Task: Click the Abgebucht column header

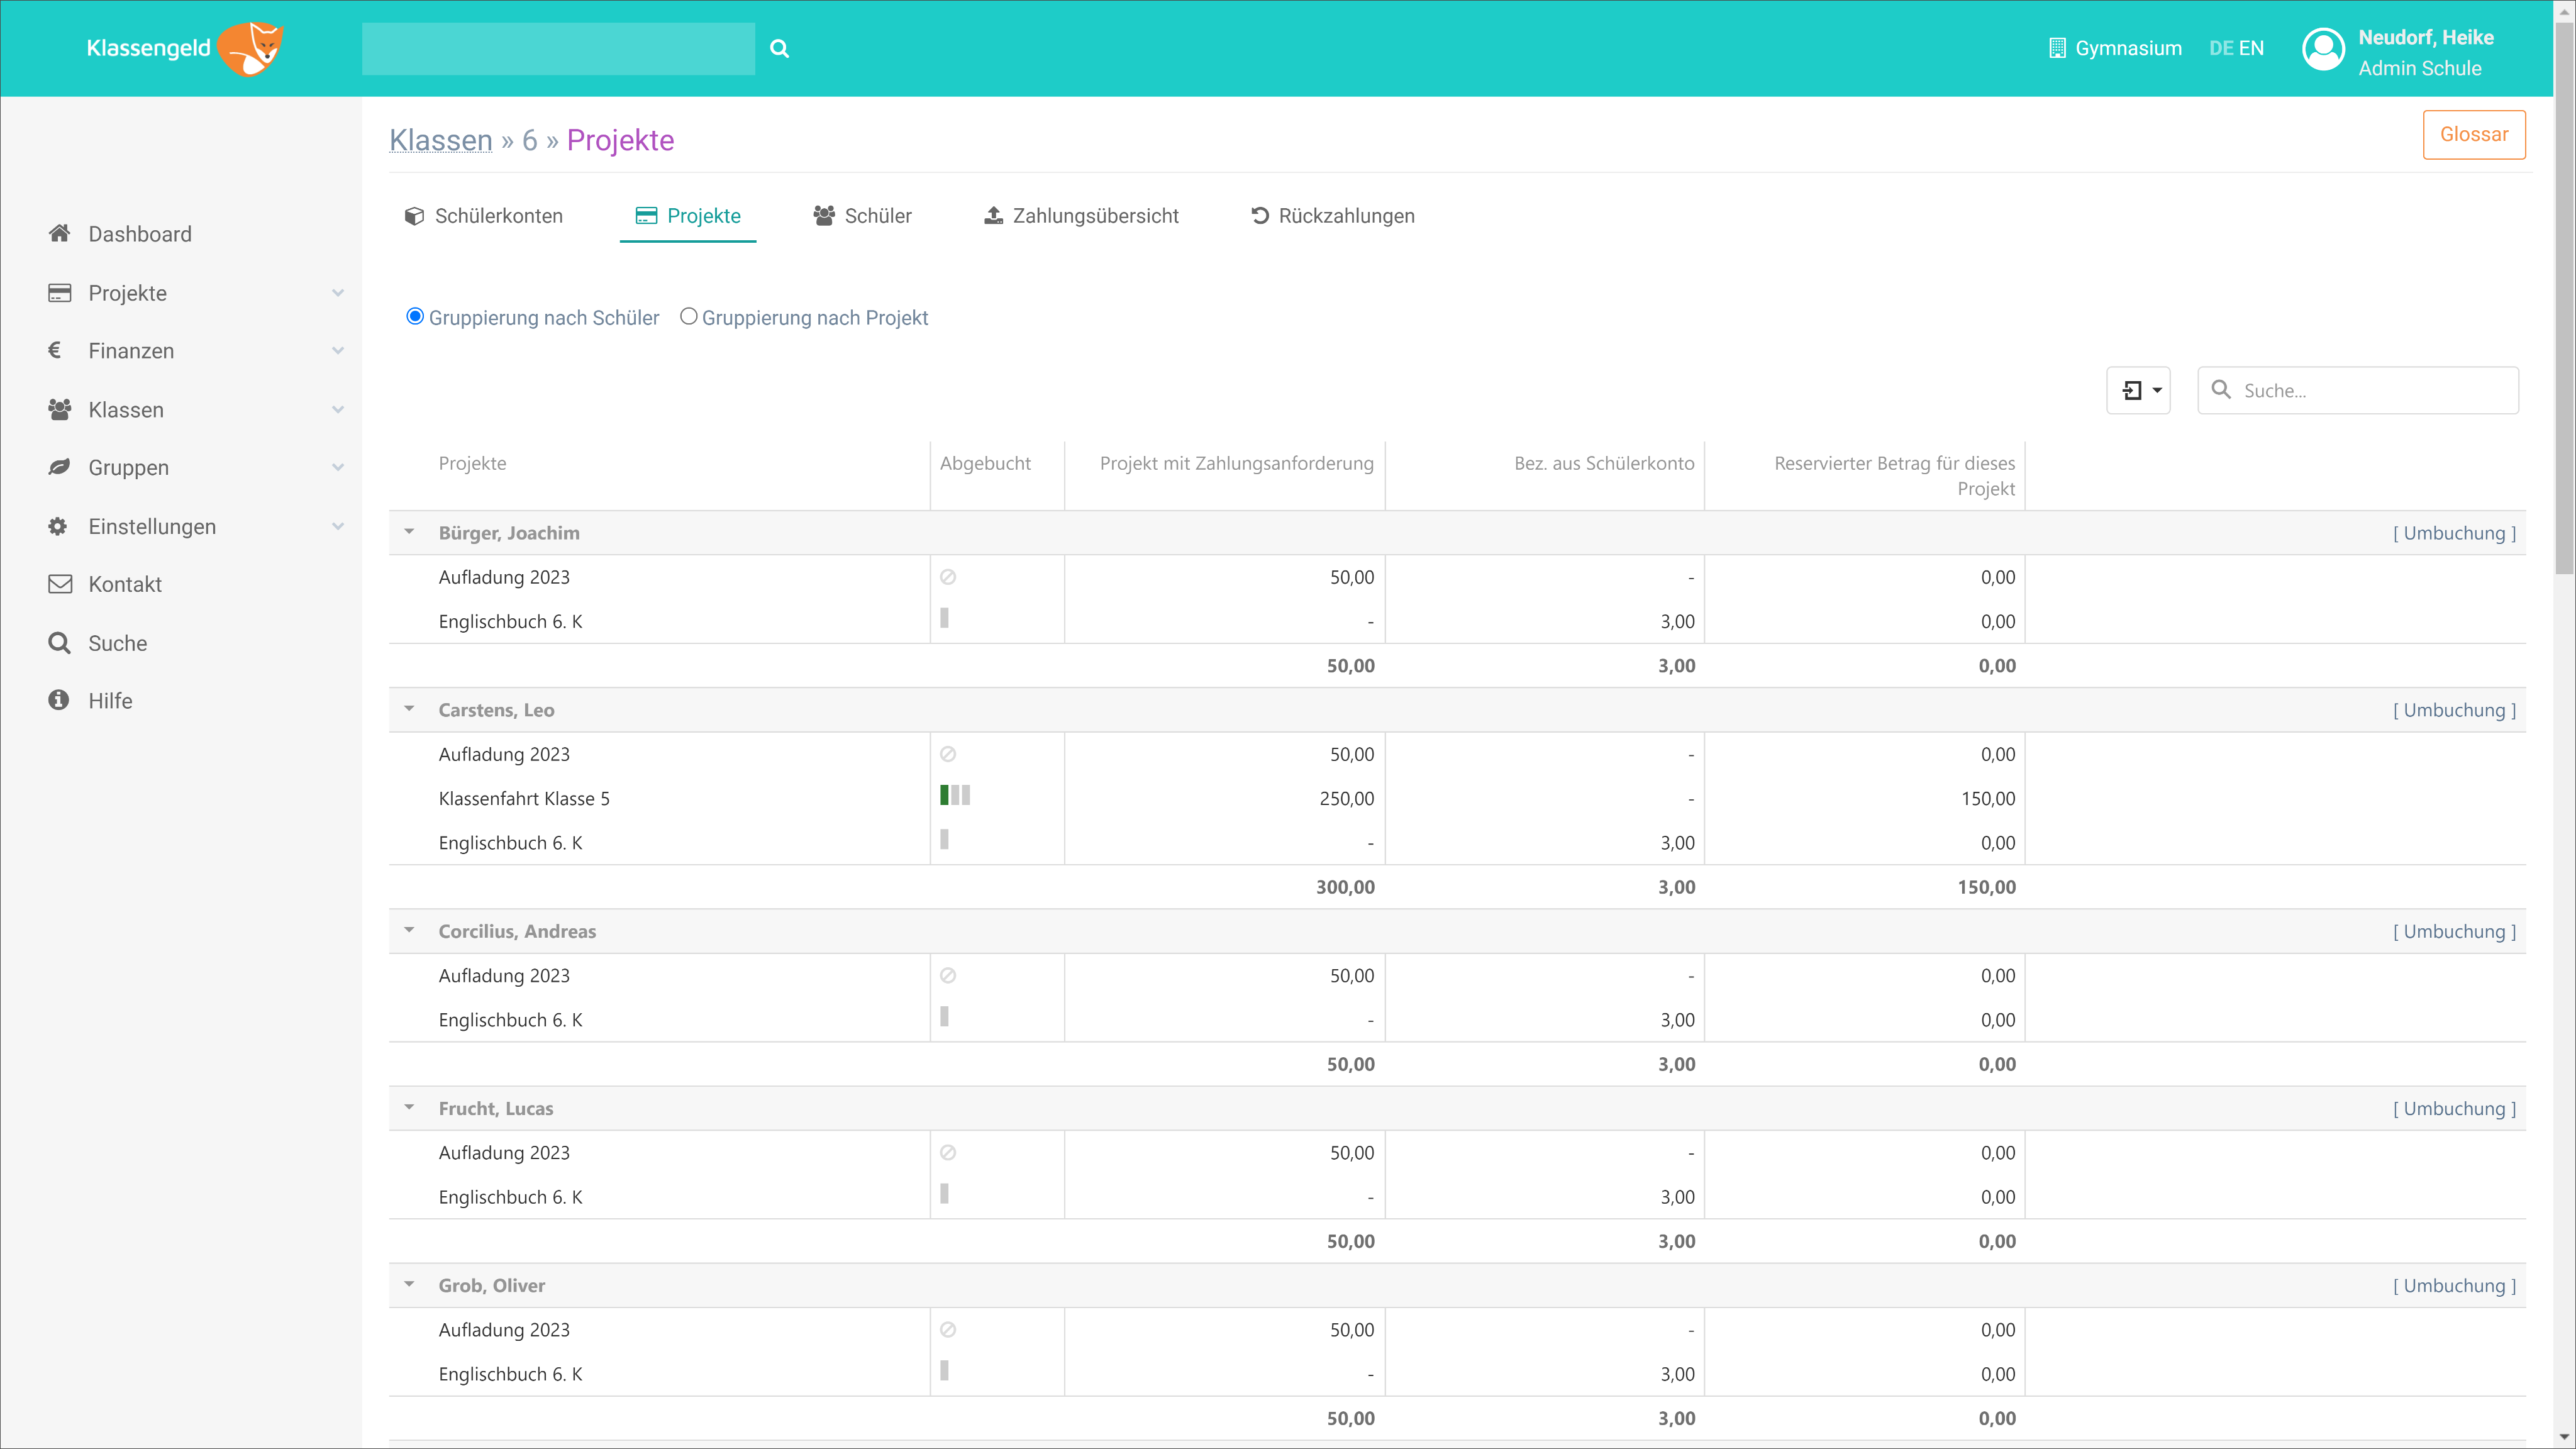Action: (985, 463)
